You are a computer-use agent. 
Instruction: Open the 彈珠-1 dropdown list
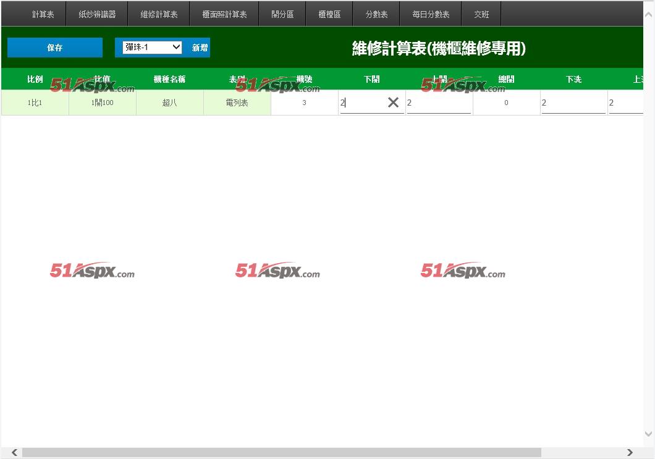tap(152, 48)
